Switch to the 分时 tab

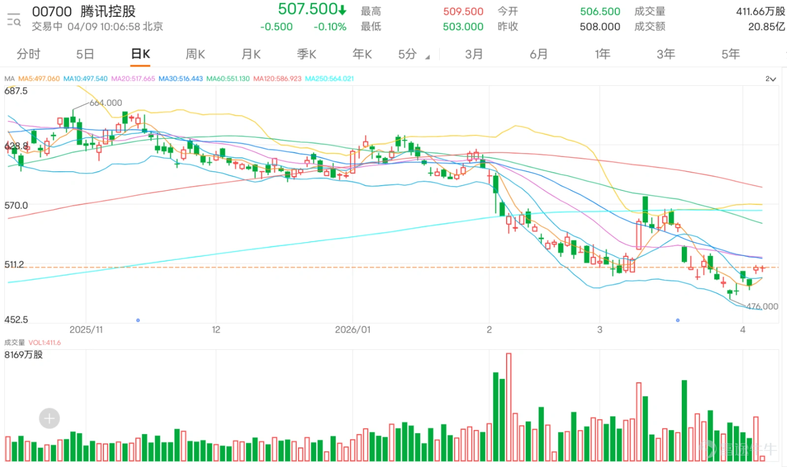[x=29, y=54]
